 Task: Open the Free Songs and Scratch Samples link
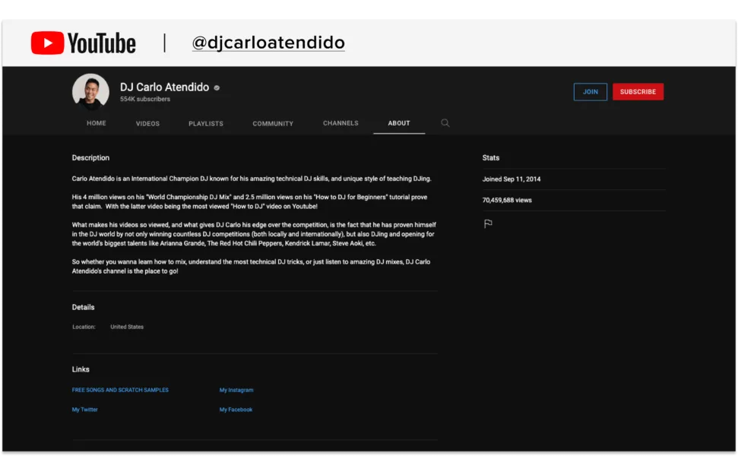[x=120, y=390]
